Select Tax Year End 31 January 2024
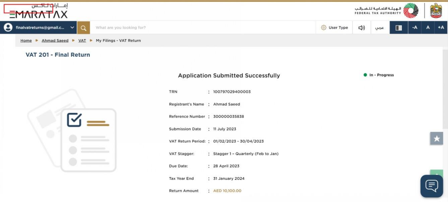This screenshot has width=448, height=202. 229,178
